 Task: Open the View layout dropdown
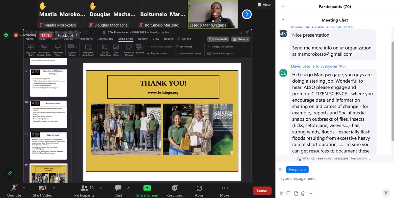264,5
